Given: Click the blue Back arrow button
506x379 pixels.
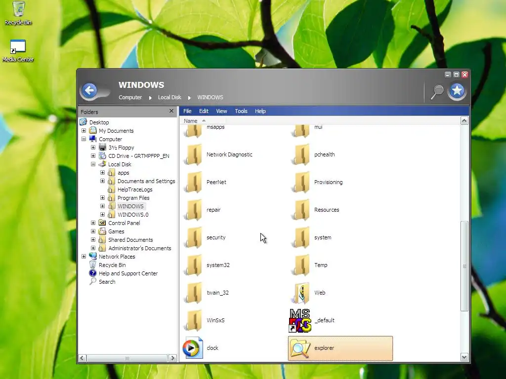Looking at the screenshot, I should pos(89,91).
